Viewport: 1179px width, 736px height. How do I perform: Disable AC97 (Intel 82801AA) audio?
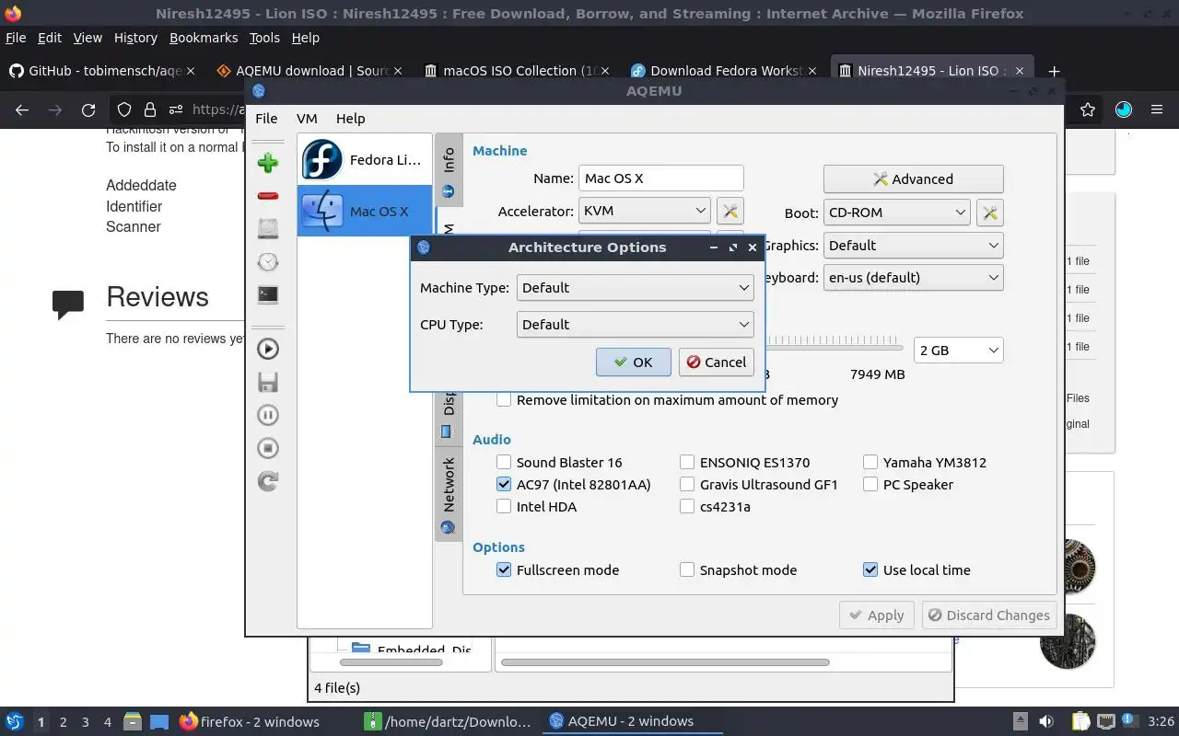pos(504,485)
